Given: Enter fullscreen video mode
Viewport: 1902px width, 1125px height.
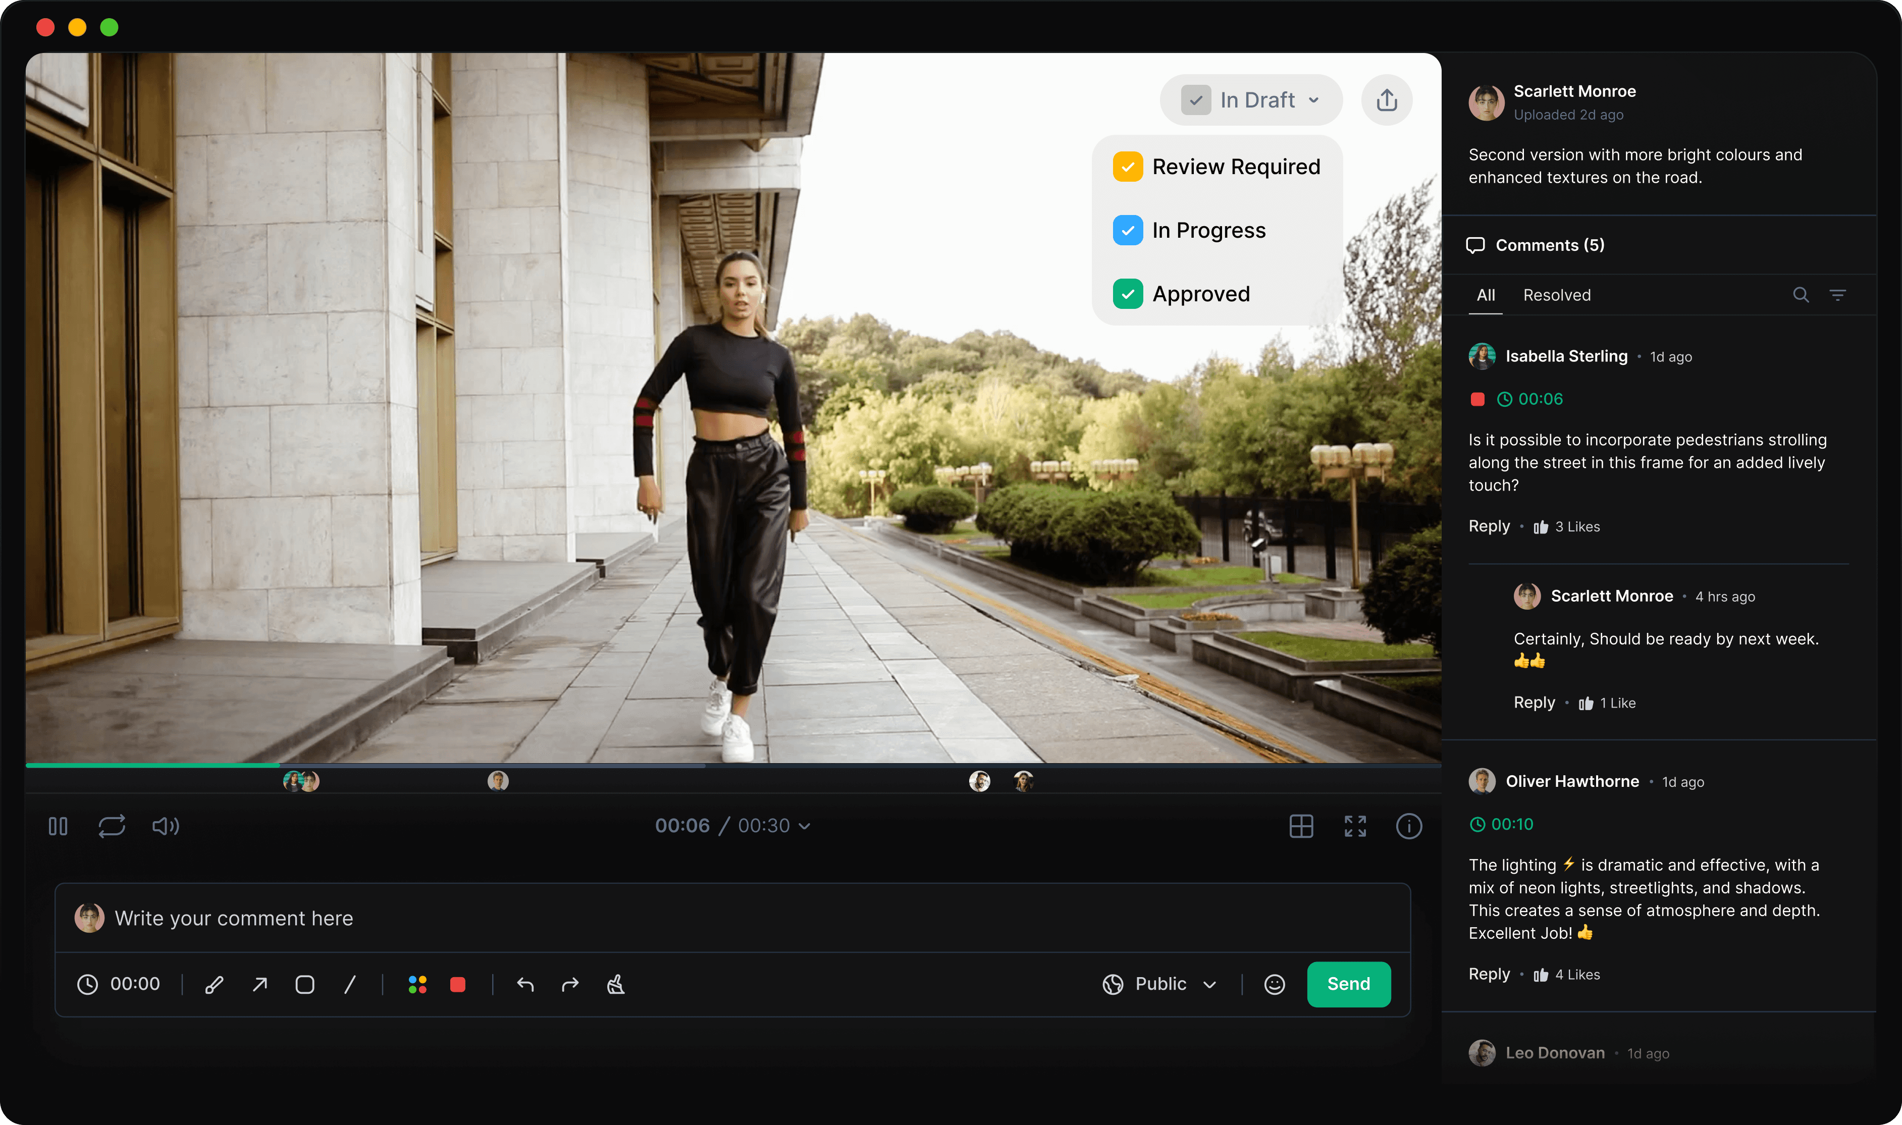Looking at the screenshot, I should click(1355, 826).
